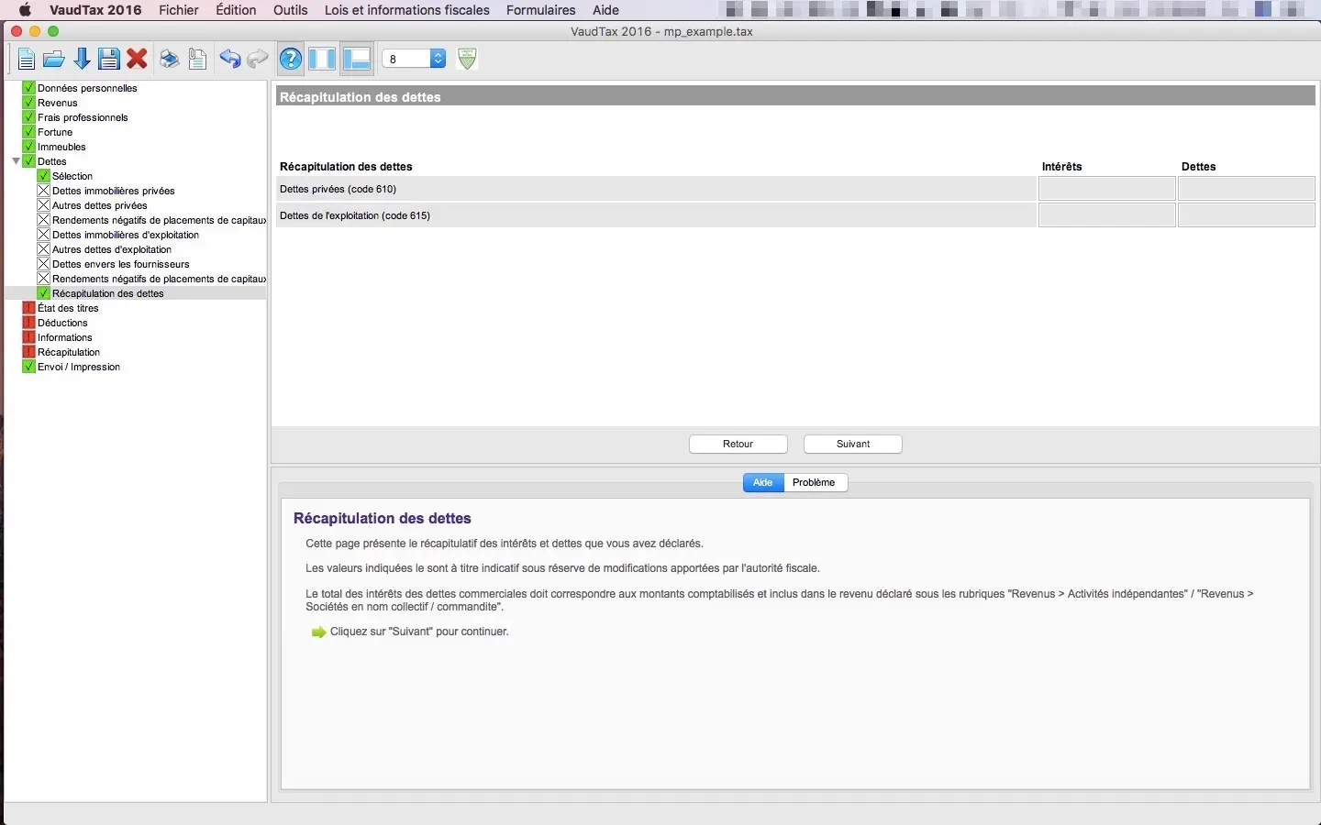Click Intérêts field for Dettes privées
Viewport: 1321px width, 825px height.
[1107, 189]
